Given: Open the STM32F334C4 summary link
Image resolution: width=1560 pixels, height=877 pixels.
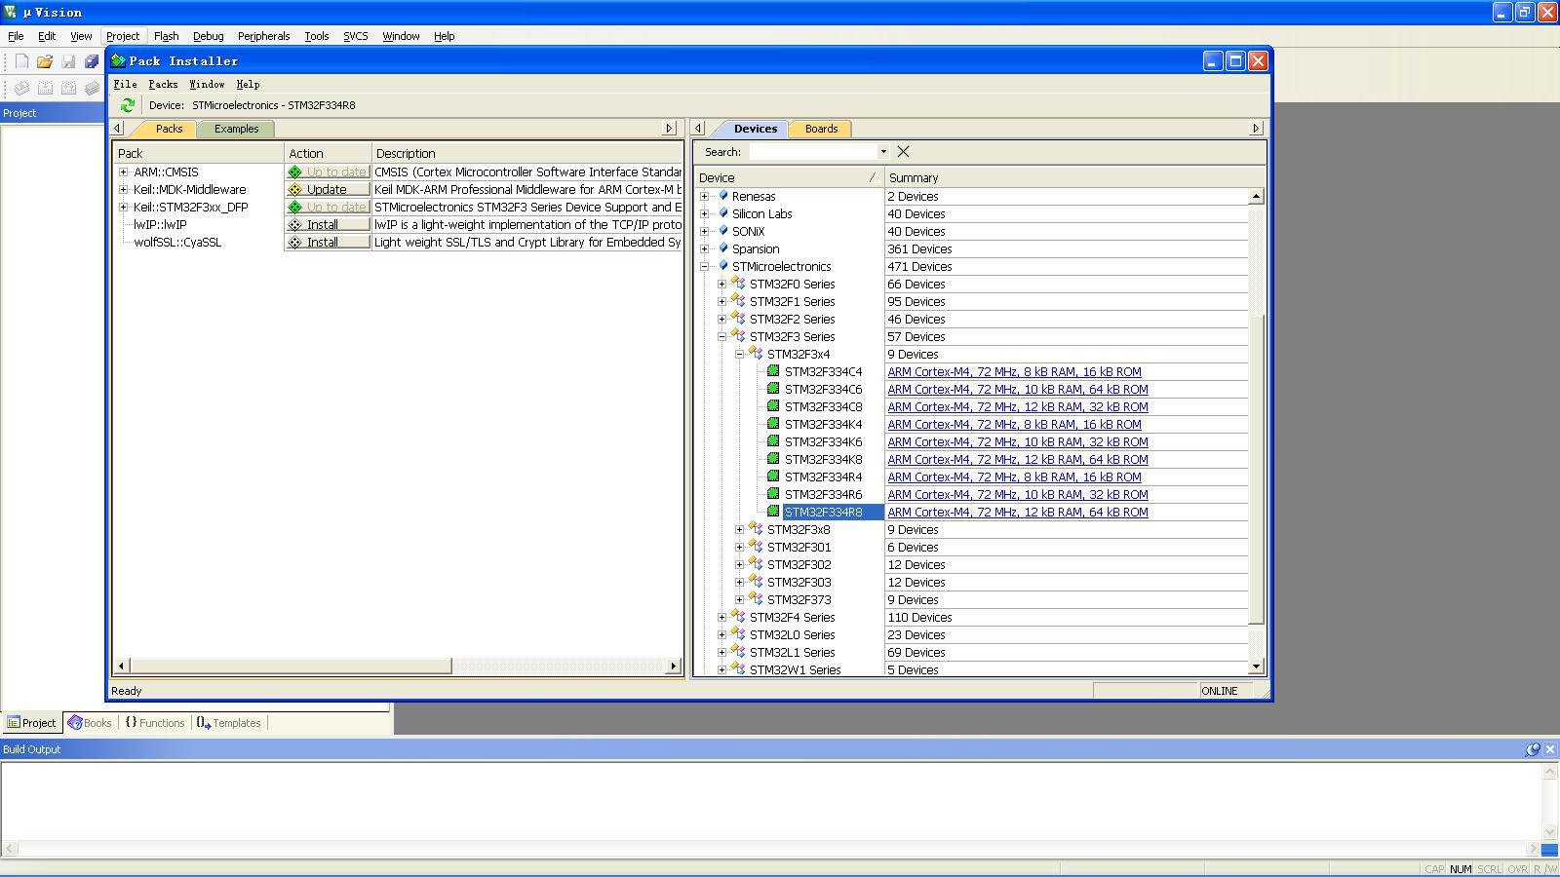Looking at the screenshot, I should 1014,372.
